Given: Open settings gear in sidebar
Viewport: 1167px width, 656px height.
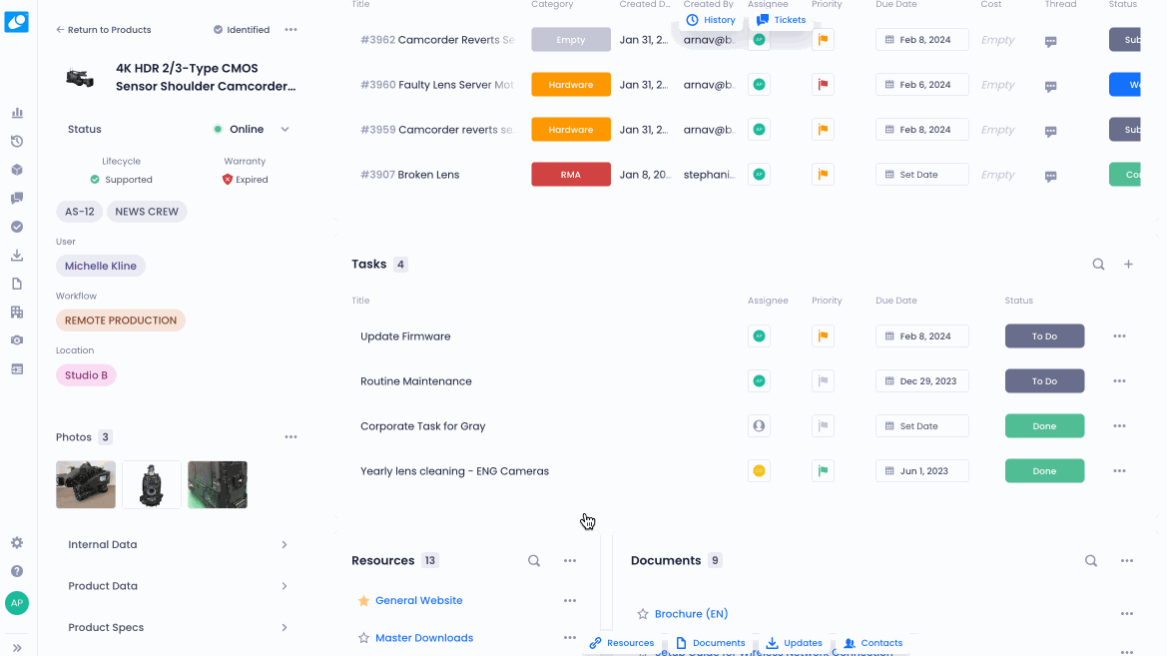Looking at the screenshot, I should [17, 543].
